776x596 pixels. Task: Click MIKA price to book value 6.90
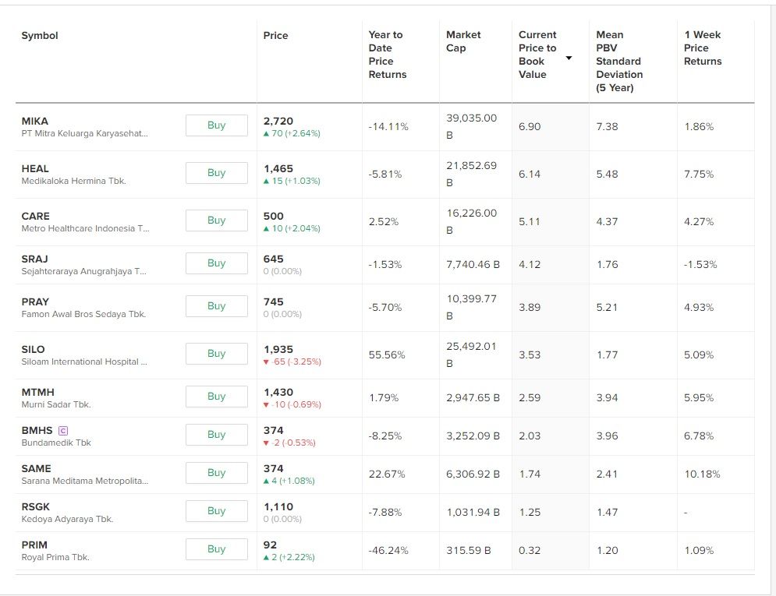tap(530, 126)
